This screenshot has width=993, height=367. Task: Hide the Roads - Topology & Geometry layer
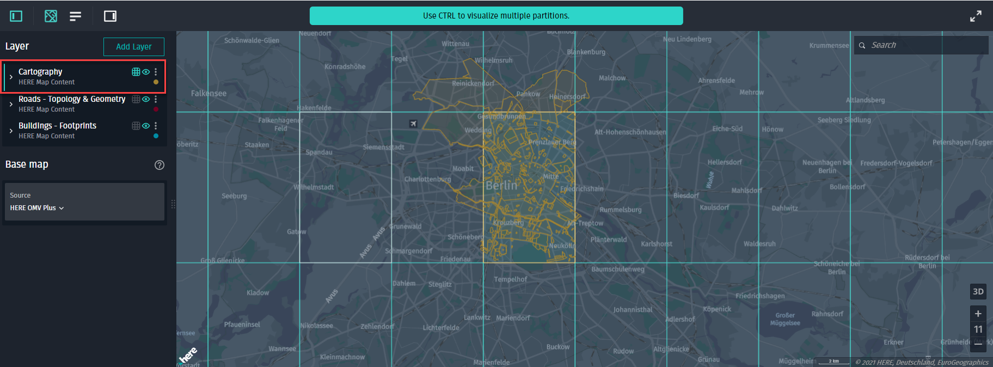146,99
